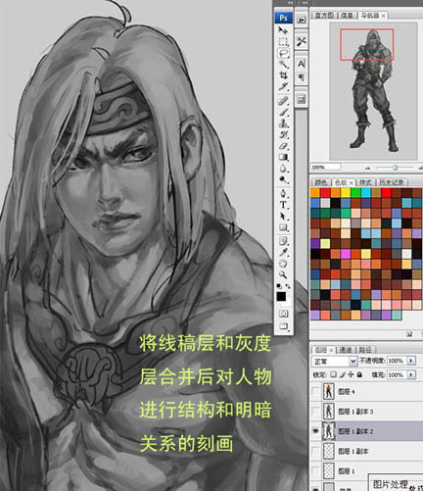Screen dimensions: 423x491
Task: Click the navigator zoom slider handle
Action: pos(395,168)
